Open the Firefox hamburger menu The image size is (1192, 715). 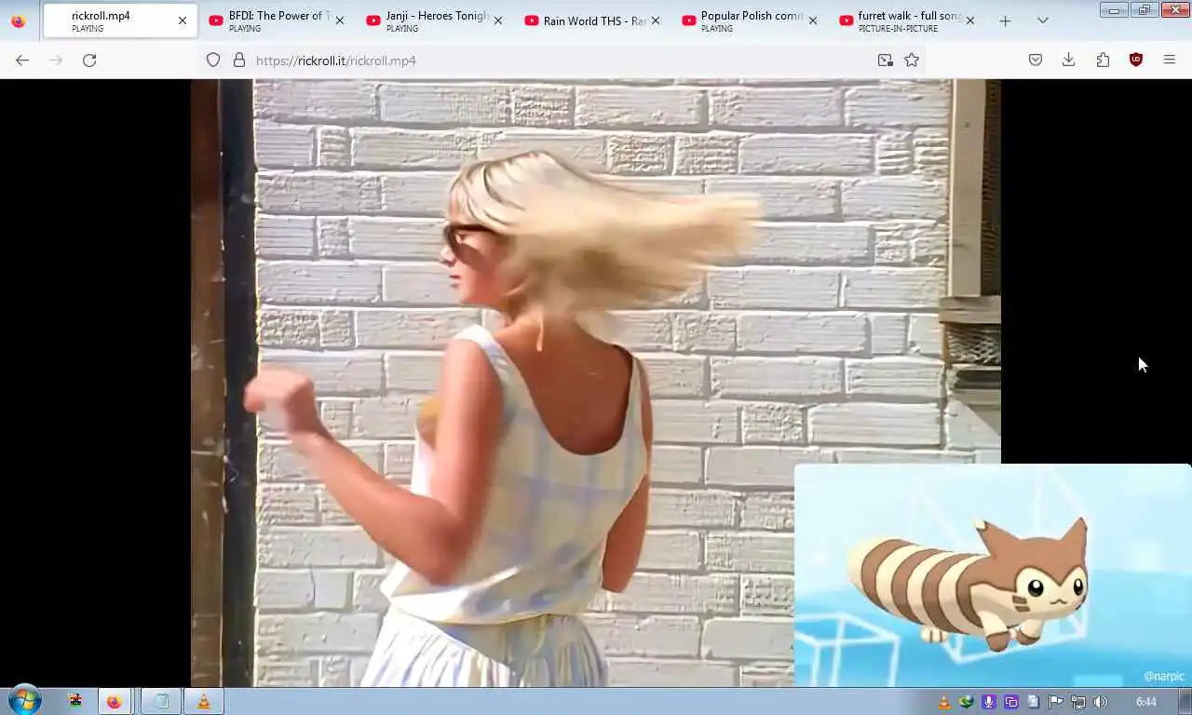(x=1170, y=61)
